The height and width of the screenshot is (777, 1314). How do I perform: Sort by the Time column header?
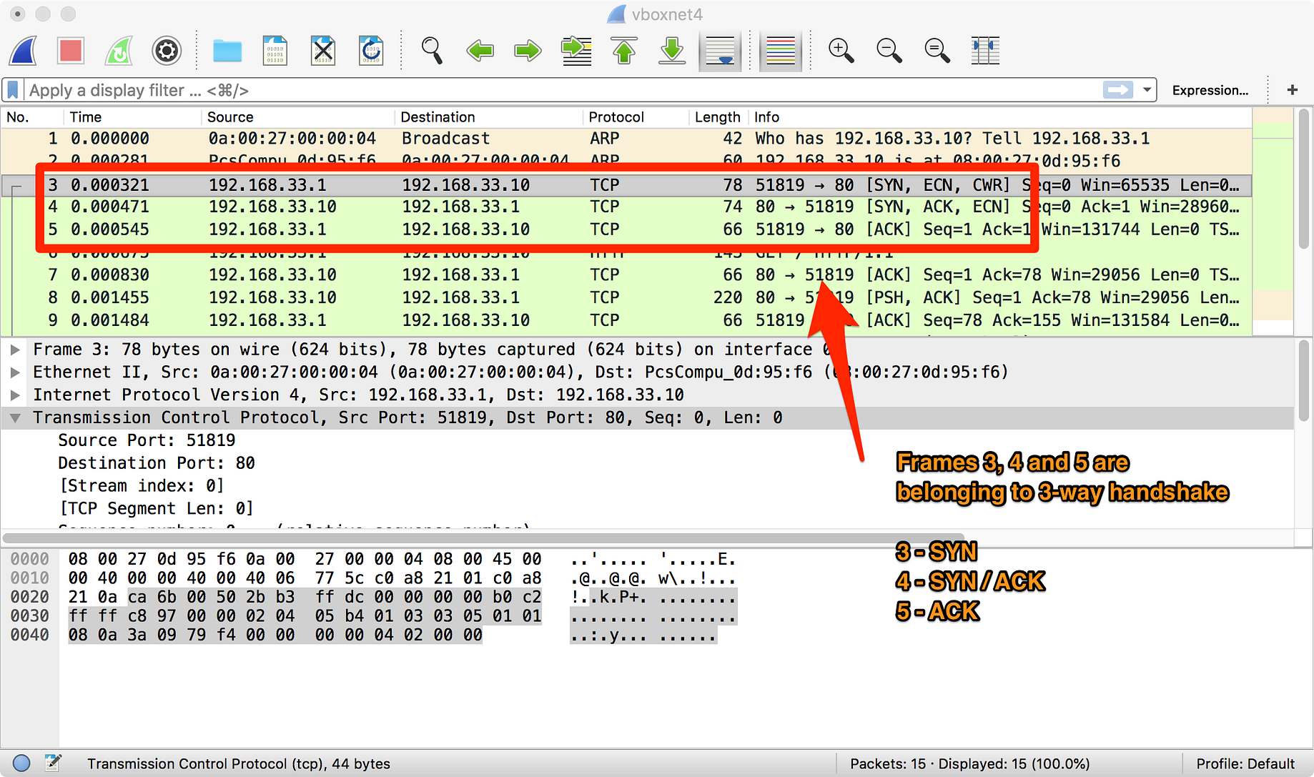tap(132, 117)
